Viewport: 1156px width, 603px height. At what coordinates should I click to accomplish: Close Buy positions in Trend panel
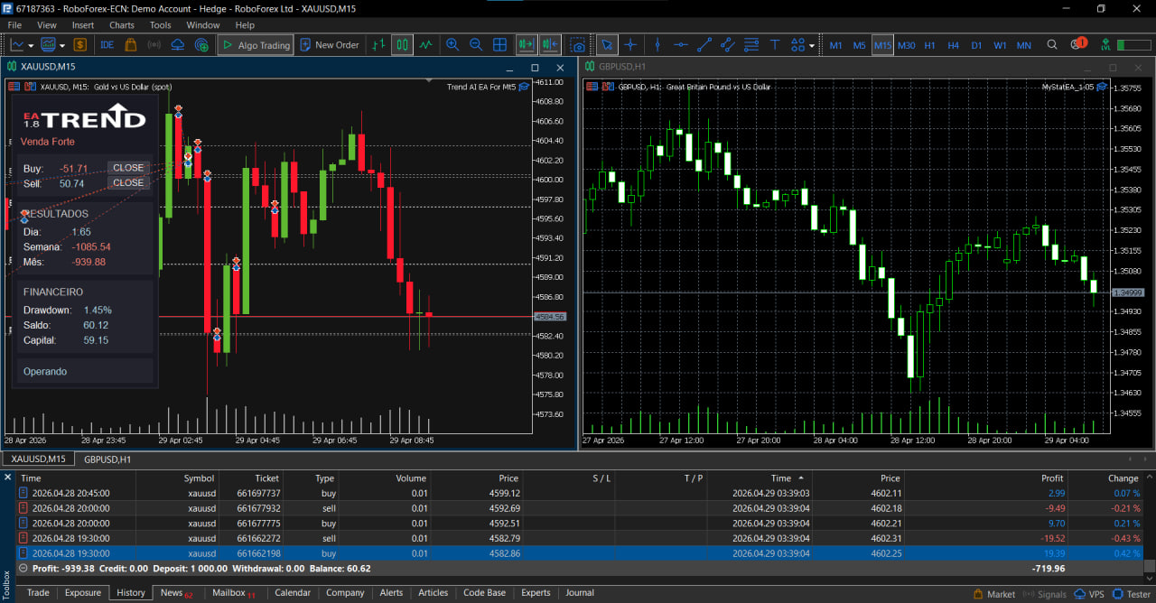pyautogui.click(x=127, y=168)
